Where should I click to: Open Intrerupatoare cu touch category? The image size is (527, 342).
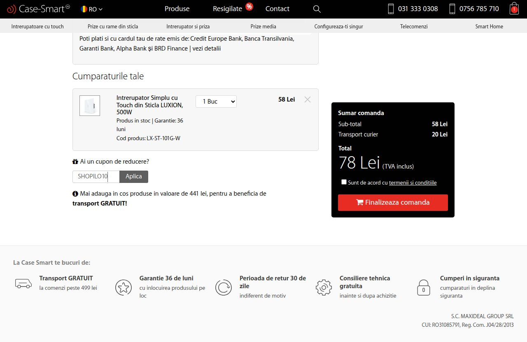[x=37, y=26]
